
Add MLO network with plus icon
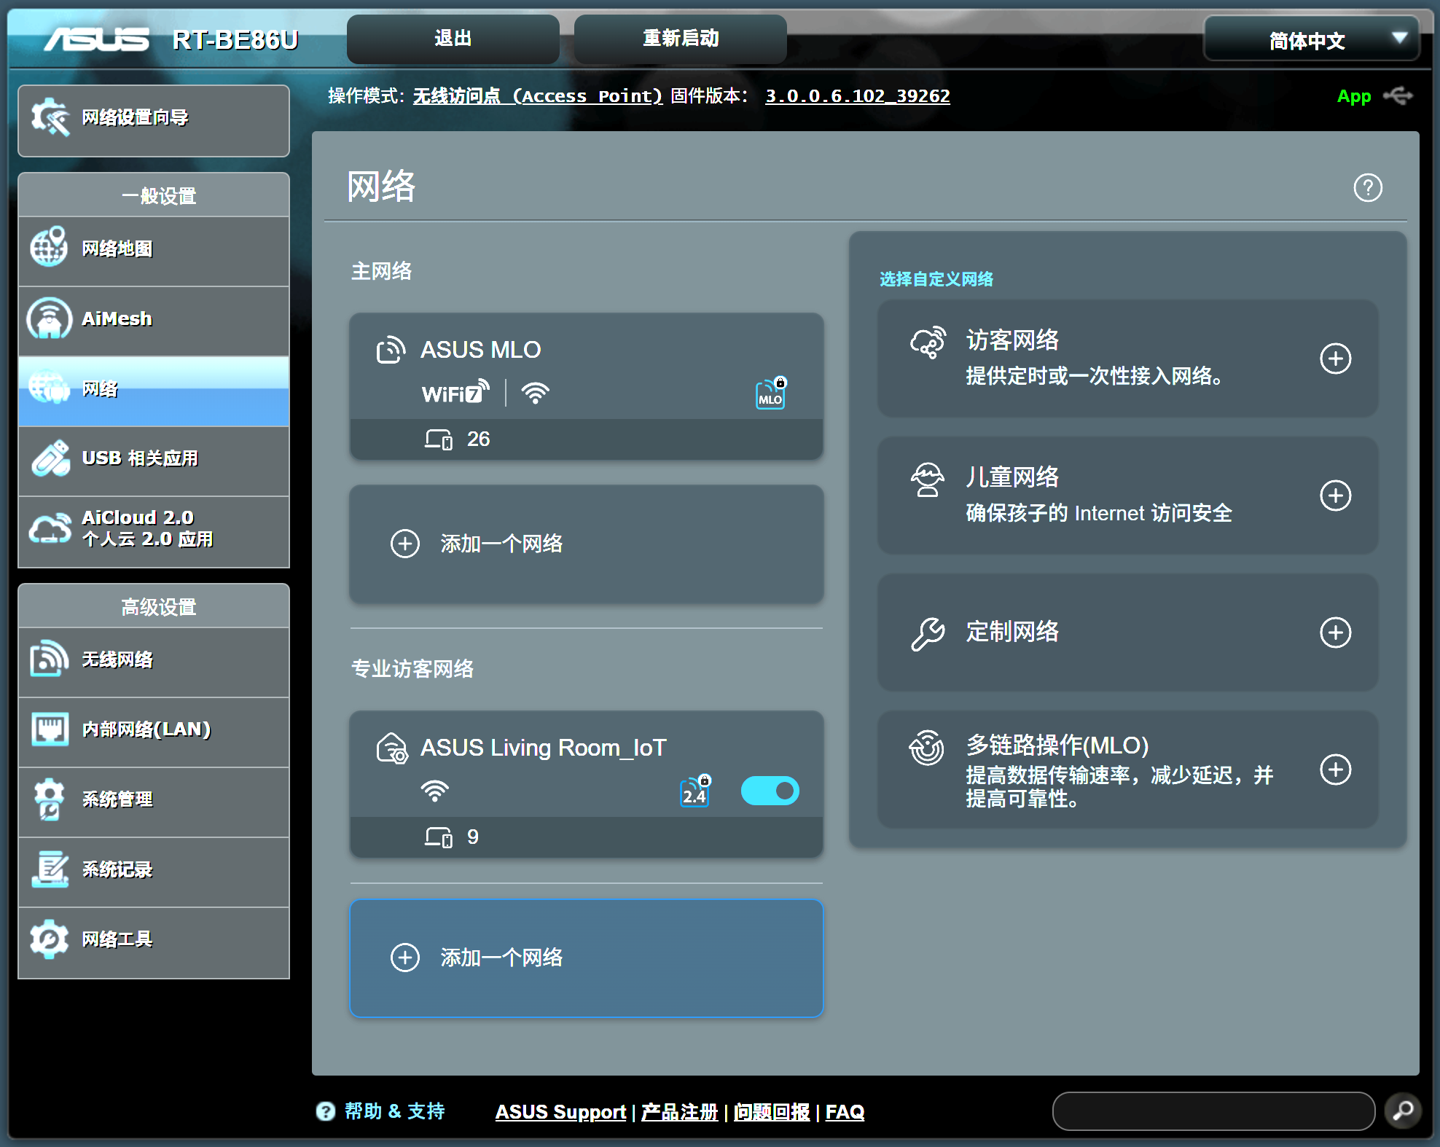click(1335, 770)
